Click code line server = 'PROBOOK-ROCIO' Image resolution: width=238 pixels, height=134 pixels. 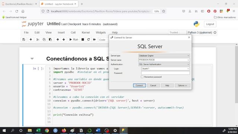[x=73, y=83]
